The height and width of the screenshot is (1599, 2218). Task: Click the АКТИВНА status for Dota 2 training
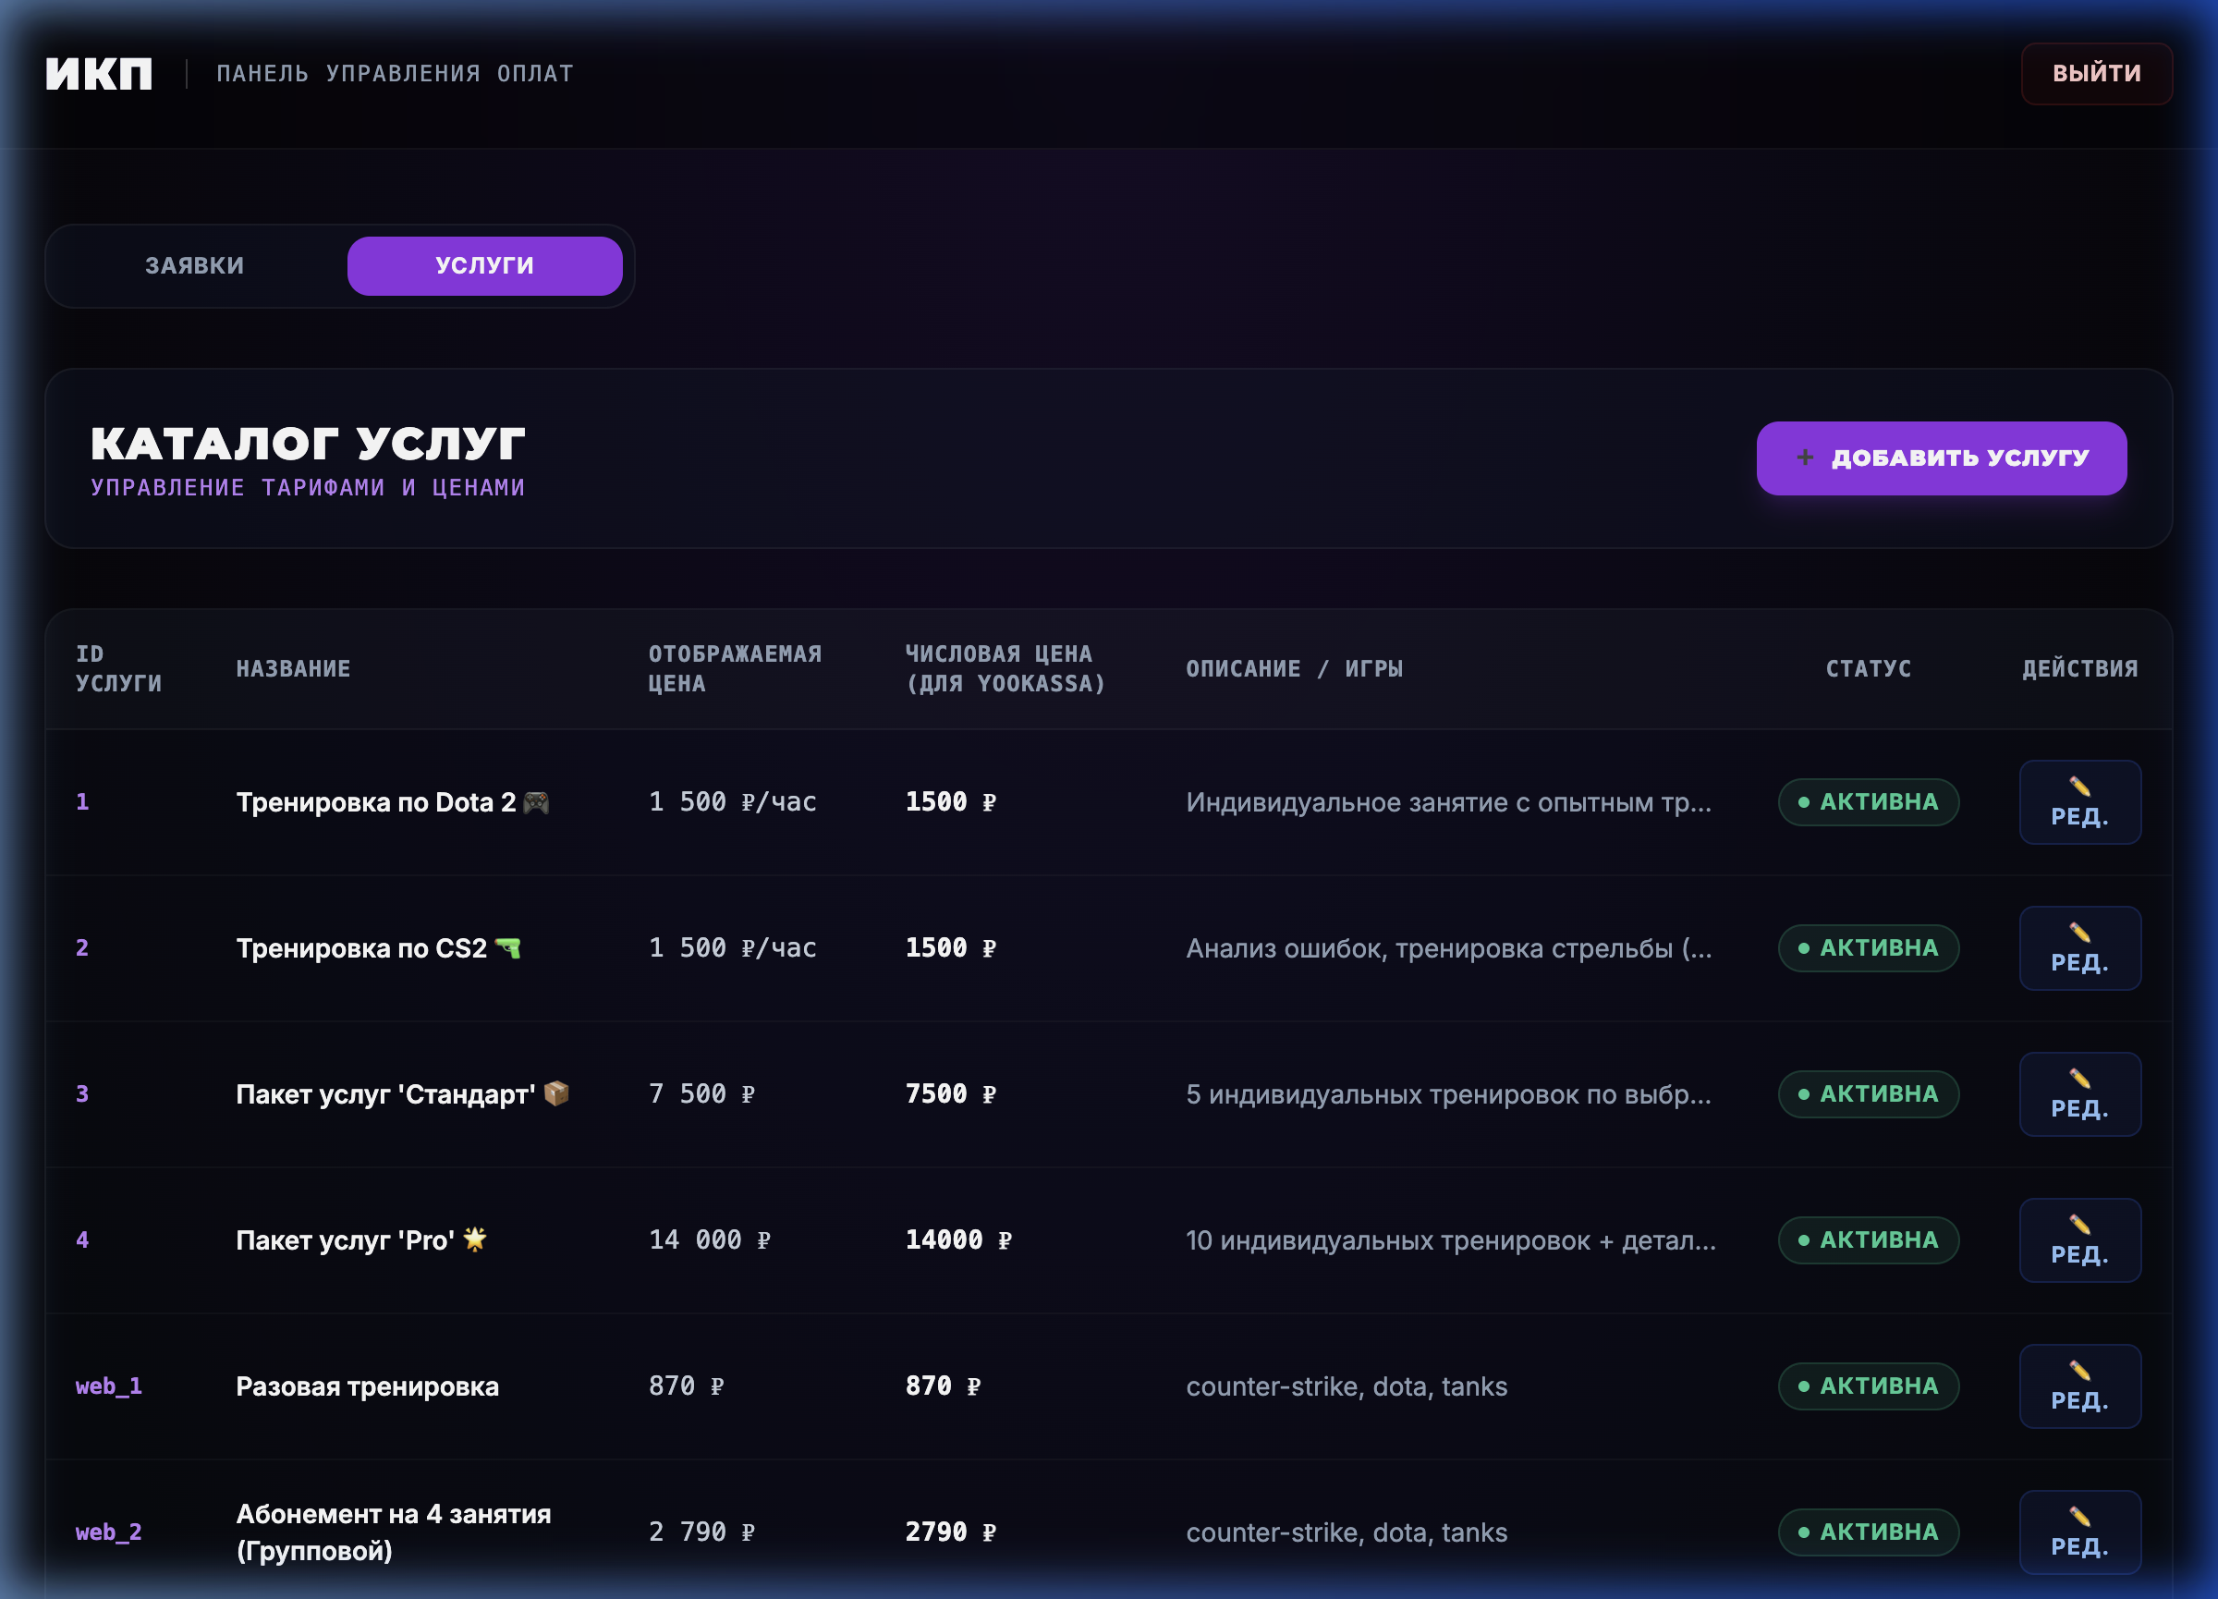pos(1868,801)
